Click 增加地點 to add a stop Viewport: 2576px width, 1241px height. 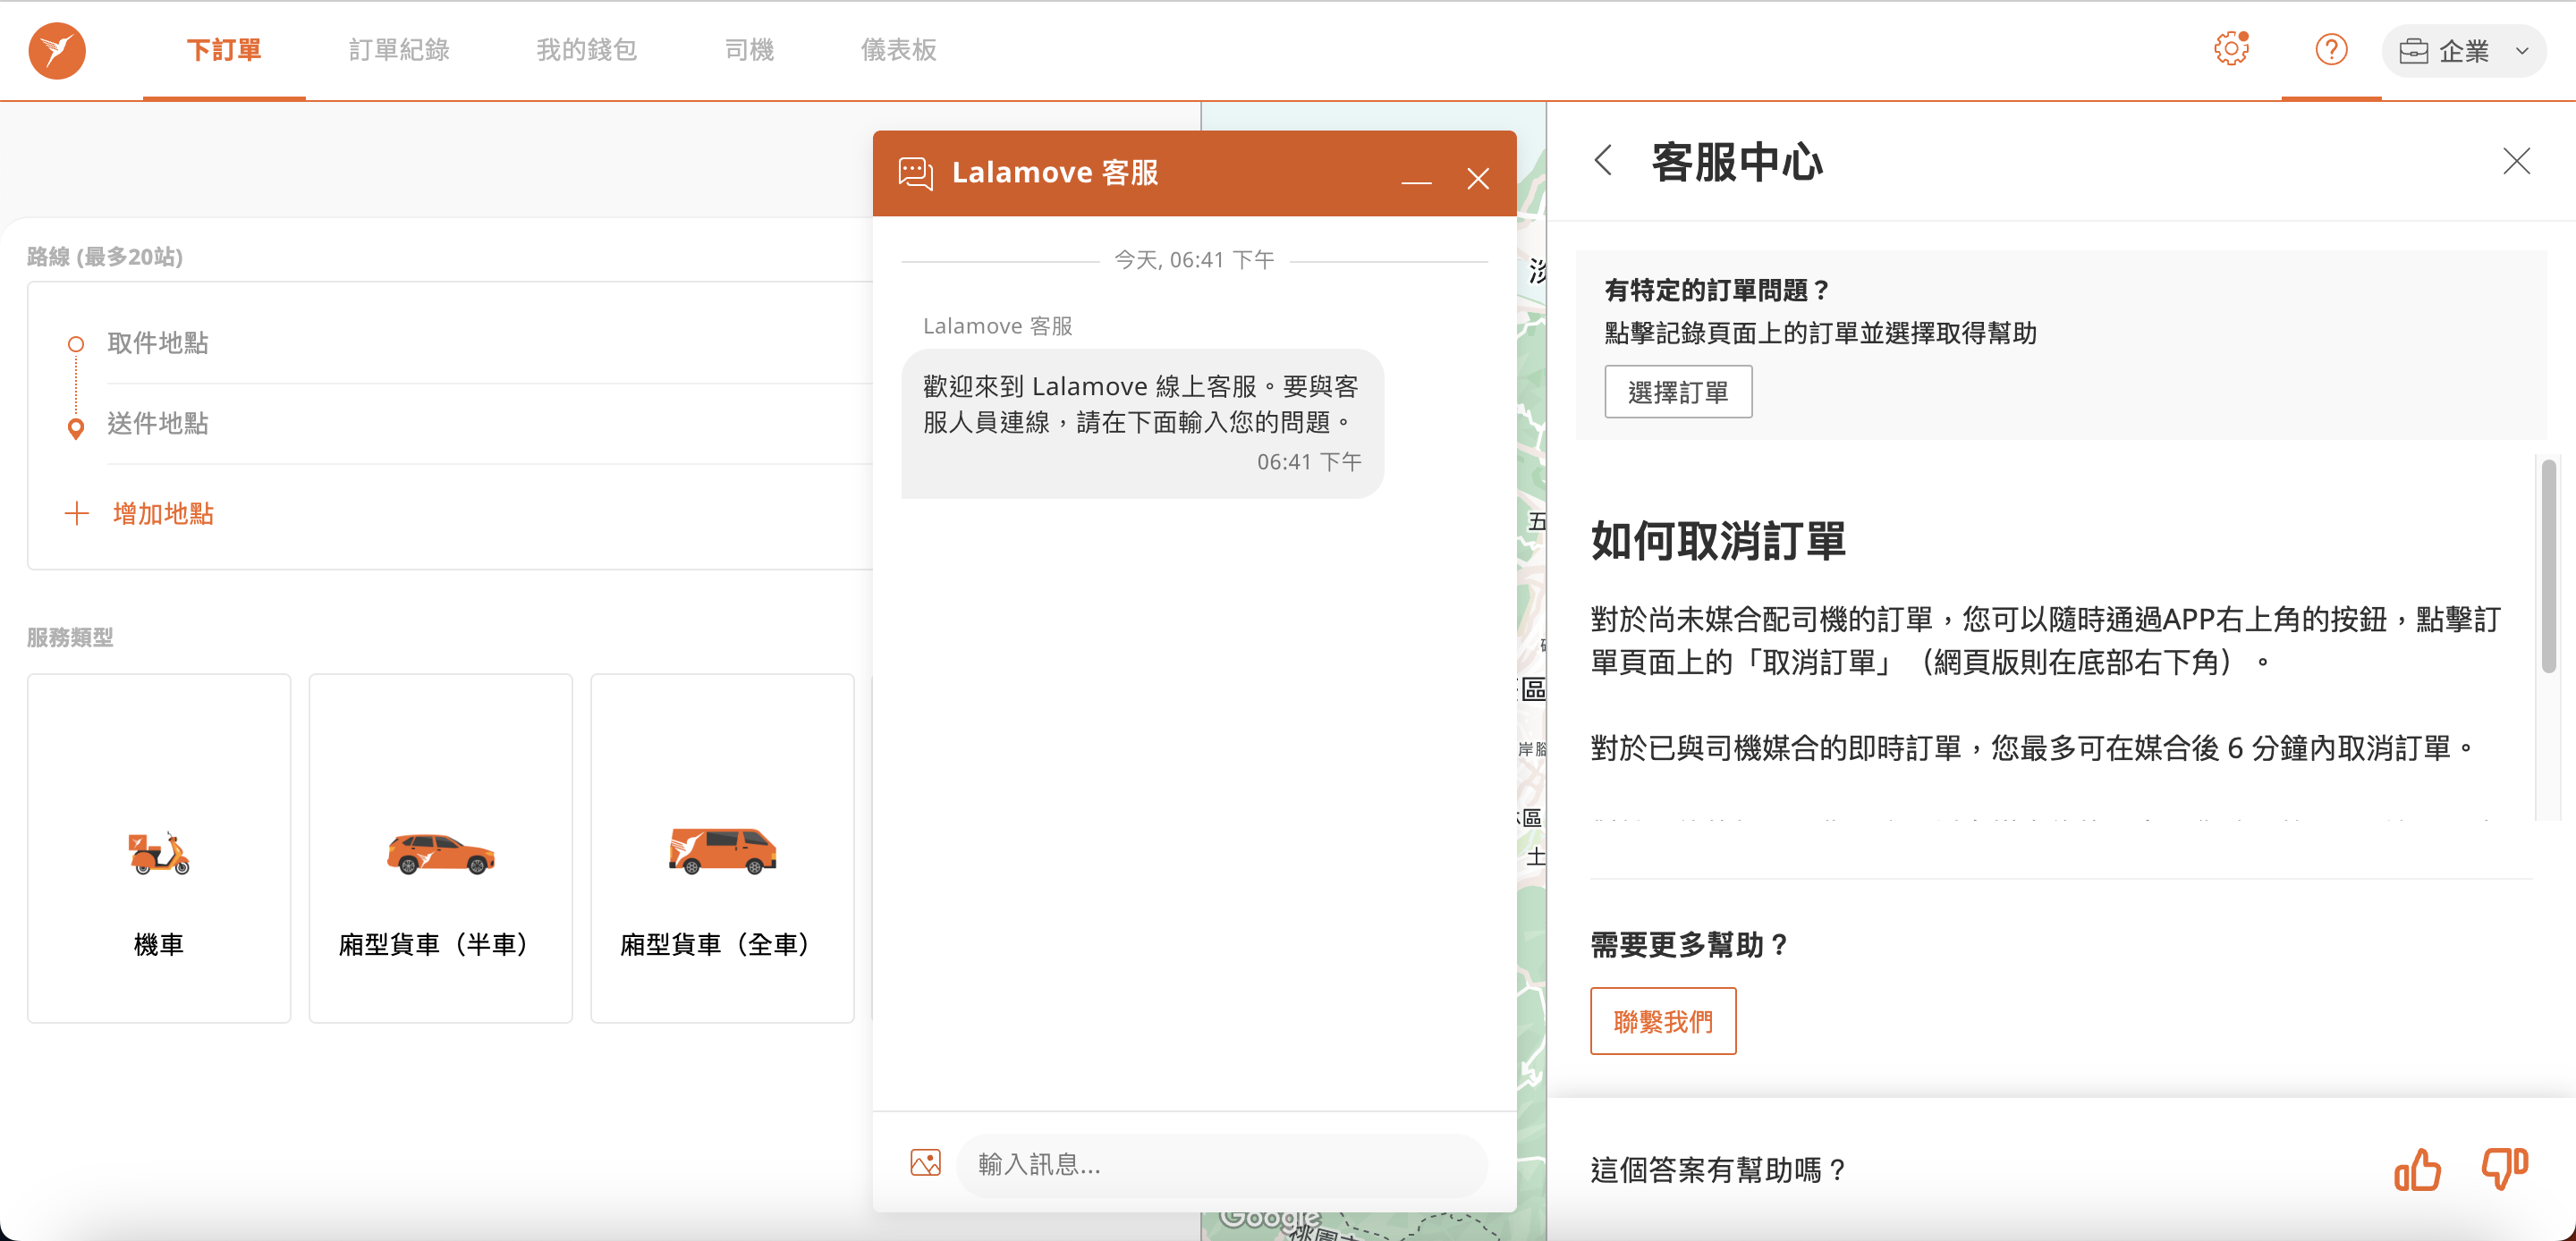[x=163, y=514]
